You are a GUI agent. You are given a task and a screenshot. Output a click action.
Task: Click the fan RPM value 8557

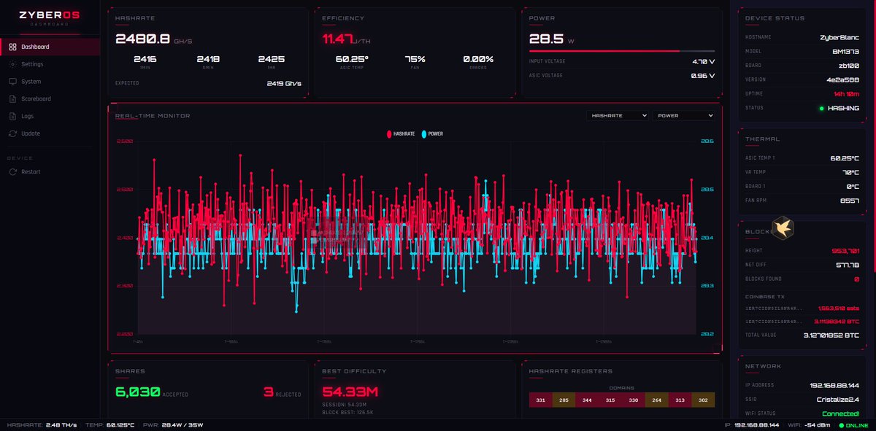850,201
